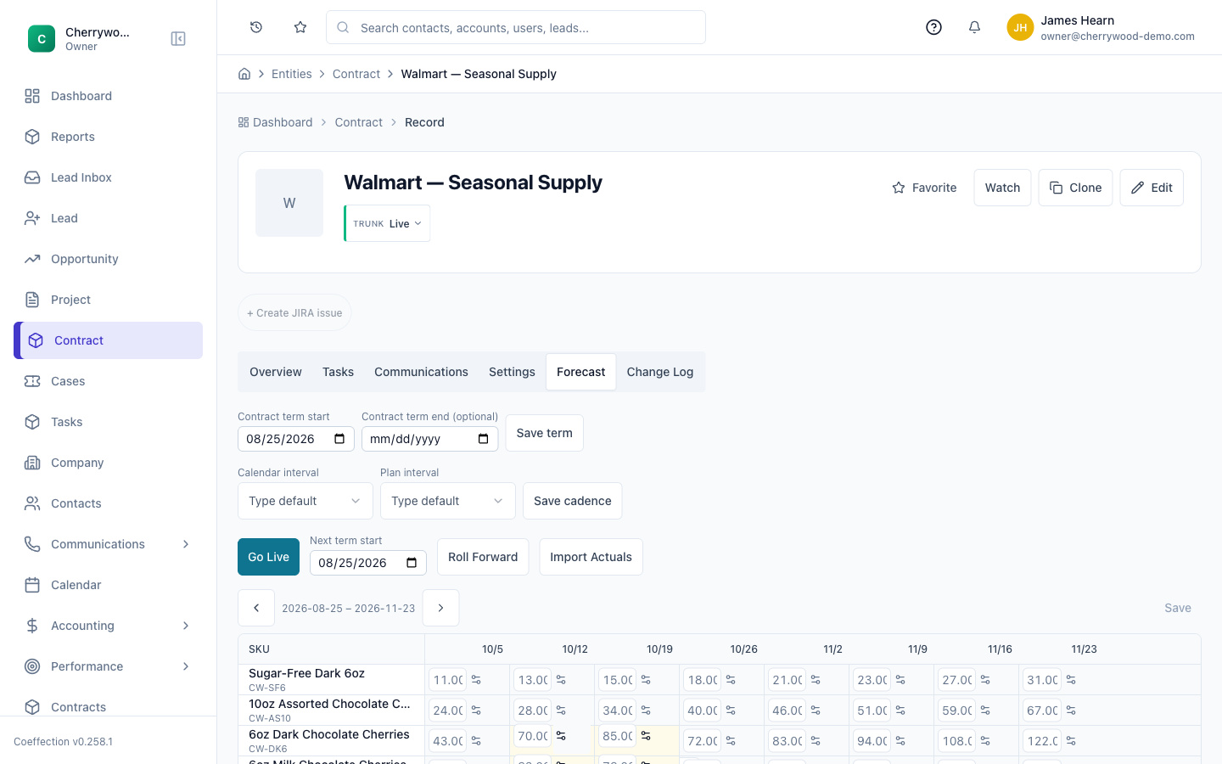Open the Plan interval dropdown
Screen dimensions: 1222x764
[x=448, y=501]
